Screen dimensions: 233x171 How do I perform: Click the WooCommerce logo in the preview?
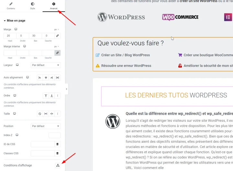tap(180, 17)
